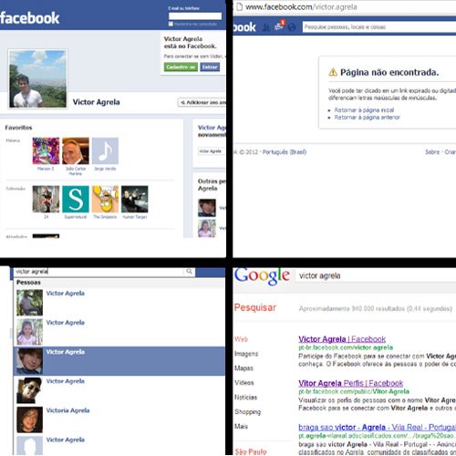Image resolution: width=456 pixels, height=456 pixels.
Task: Click the São Paulo location label
Action: tap(251, 451)
